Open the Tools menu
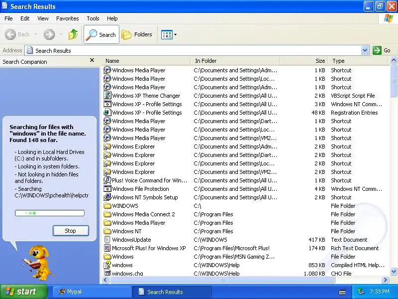This screenshot has height=299, width=398. pyautogui.click(x=93, y=18)
